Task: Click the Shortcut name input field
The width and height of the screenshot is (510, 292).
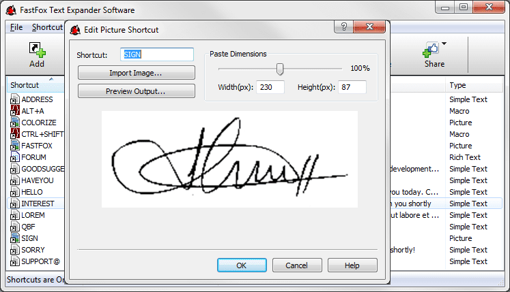Action: (157, 54)
